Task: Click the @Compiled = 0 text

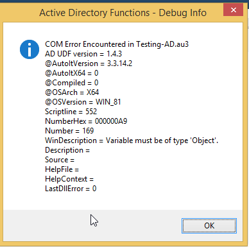Action: [x=72, y=83]
